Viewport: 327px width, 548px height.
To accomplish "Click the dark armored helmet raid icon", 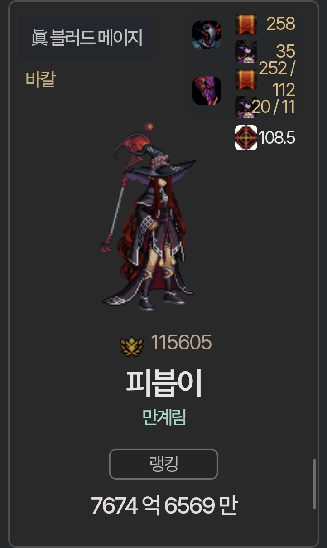I will coord(207,35).
